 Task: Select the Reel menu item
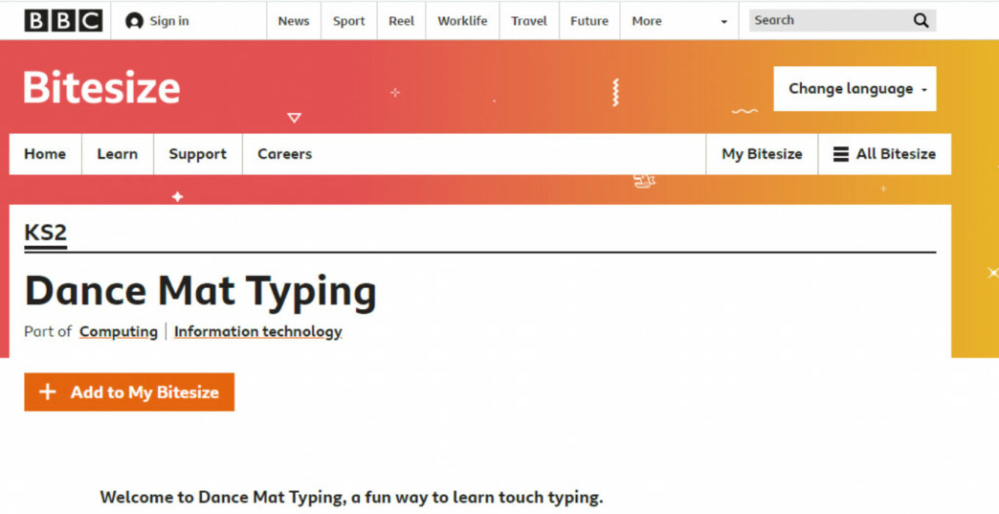pos(402,21)
